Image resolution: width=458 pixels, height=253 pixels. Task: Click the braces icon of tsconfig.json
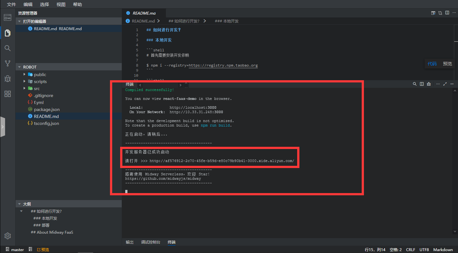(30, 123)
